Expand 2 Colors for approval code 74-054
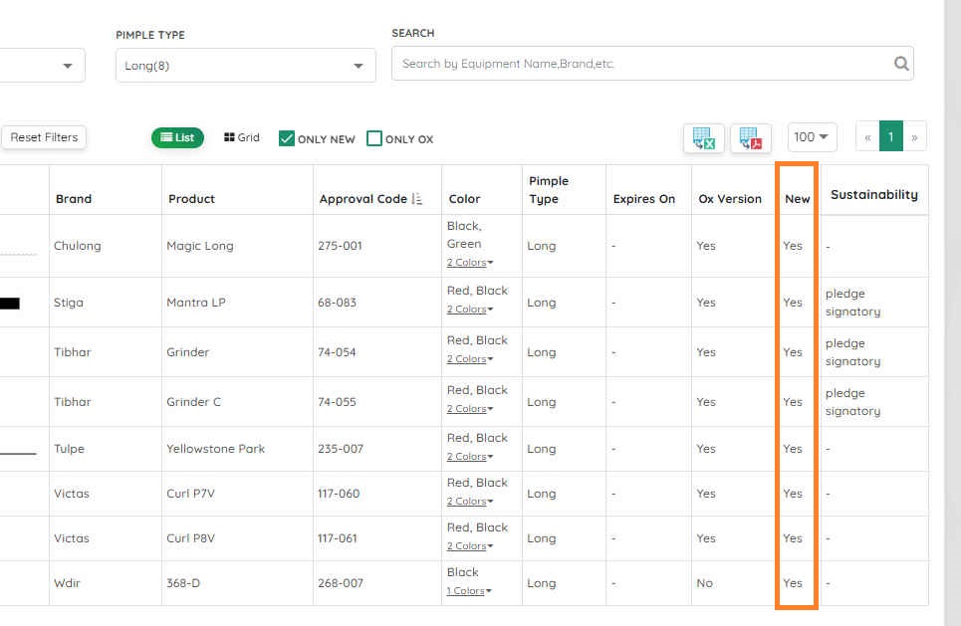This screenshot has width=961, height=626. pyautogui.click(x=469, y=359)
